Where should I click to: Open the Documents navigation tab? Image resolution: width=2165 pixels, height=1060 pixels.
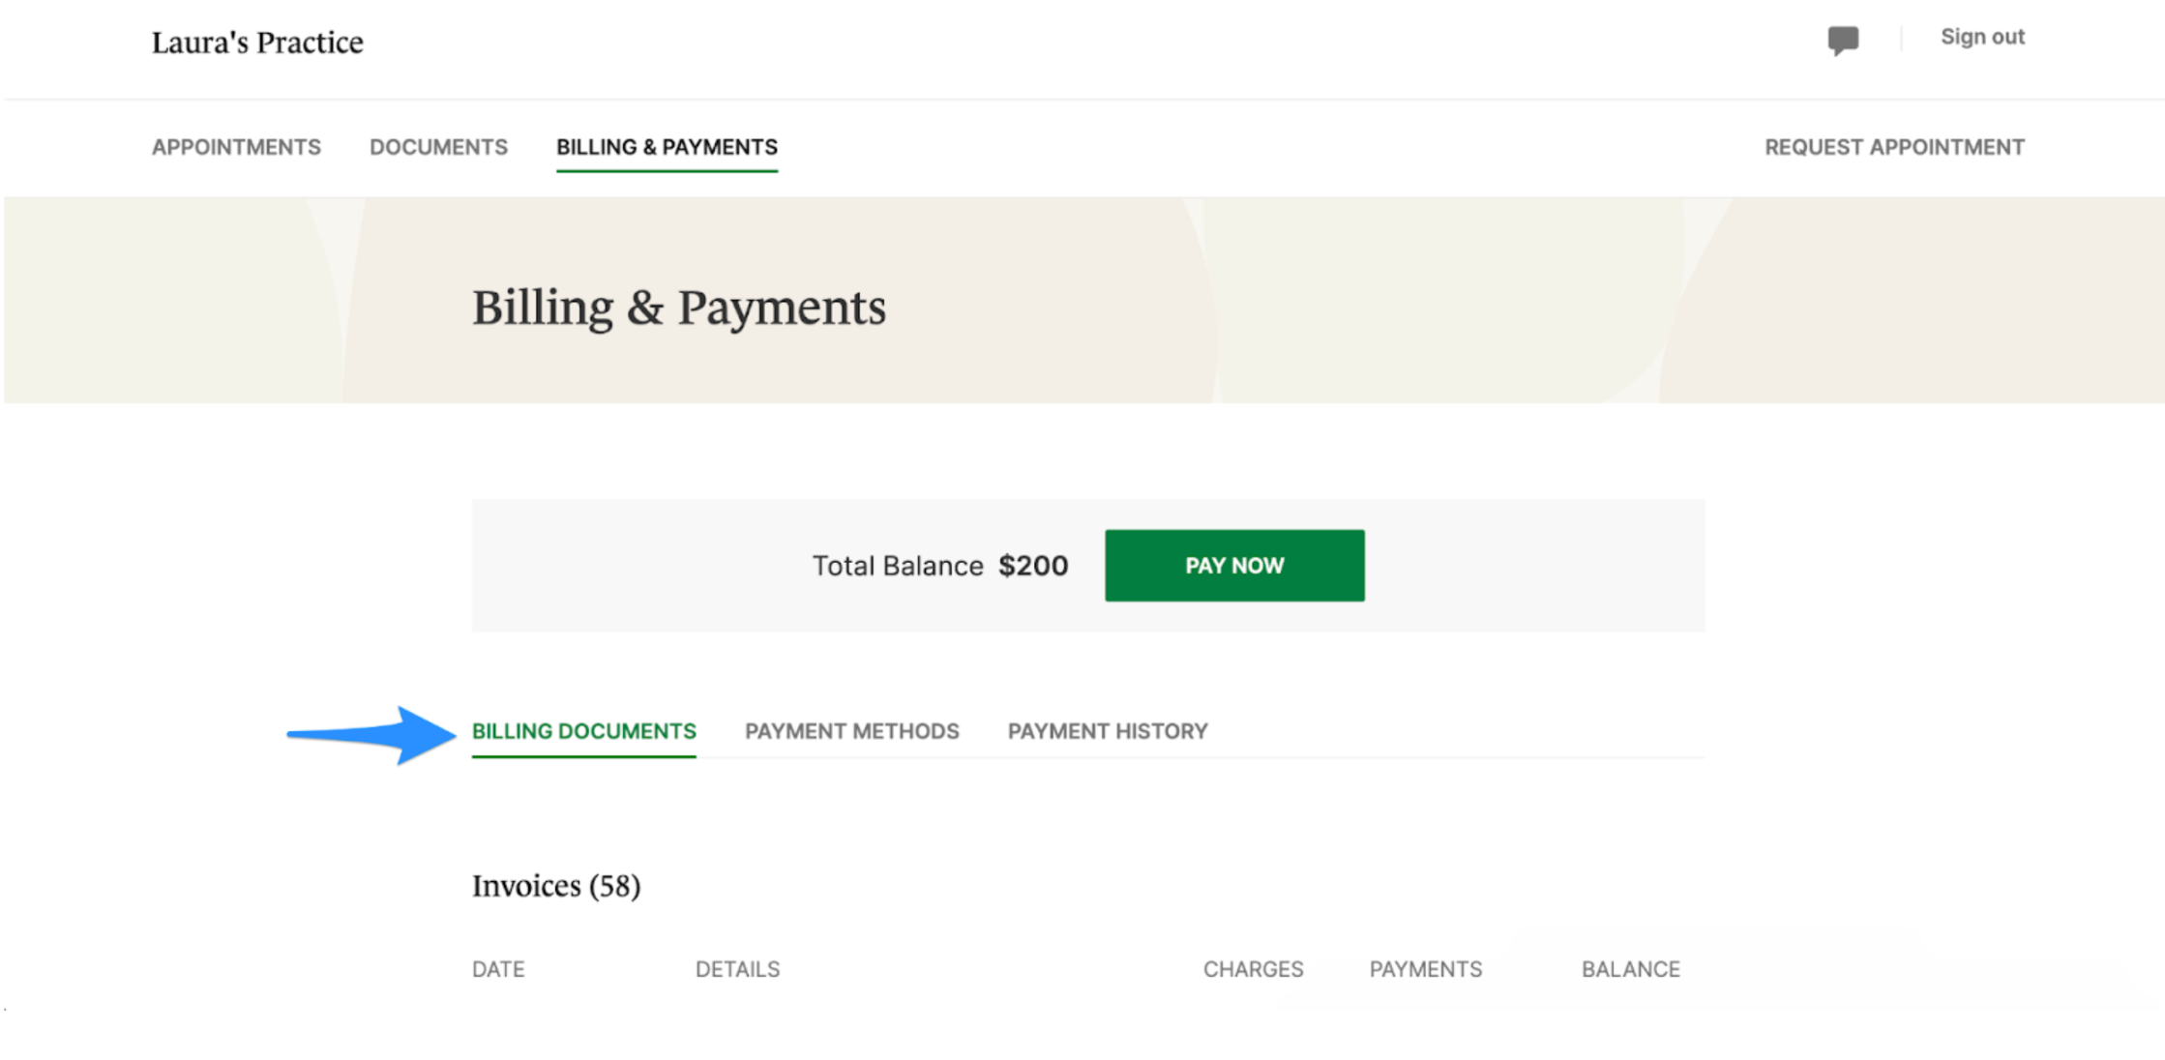[x=438, y=147]
